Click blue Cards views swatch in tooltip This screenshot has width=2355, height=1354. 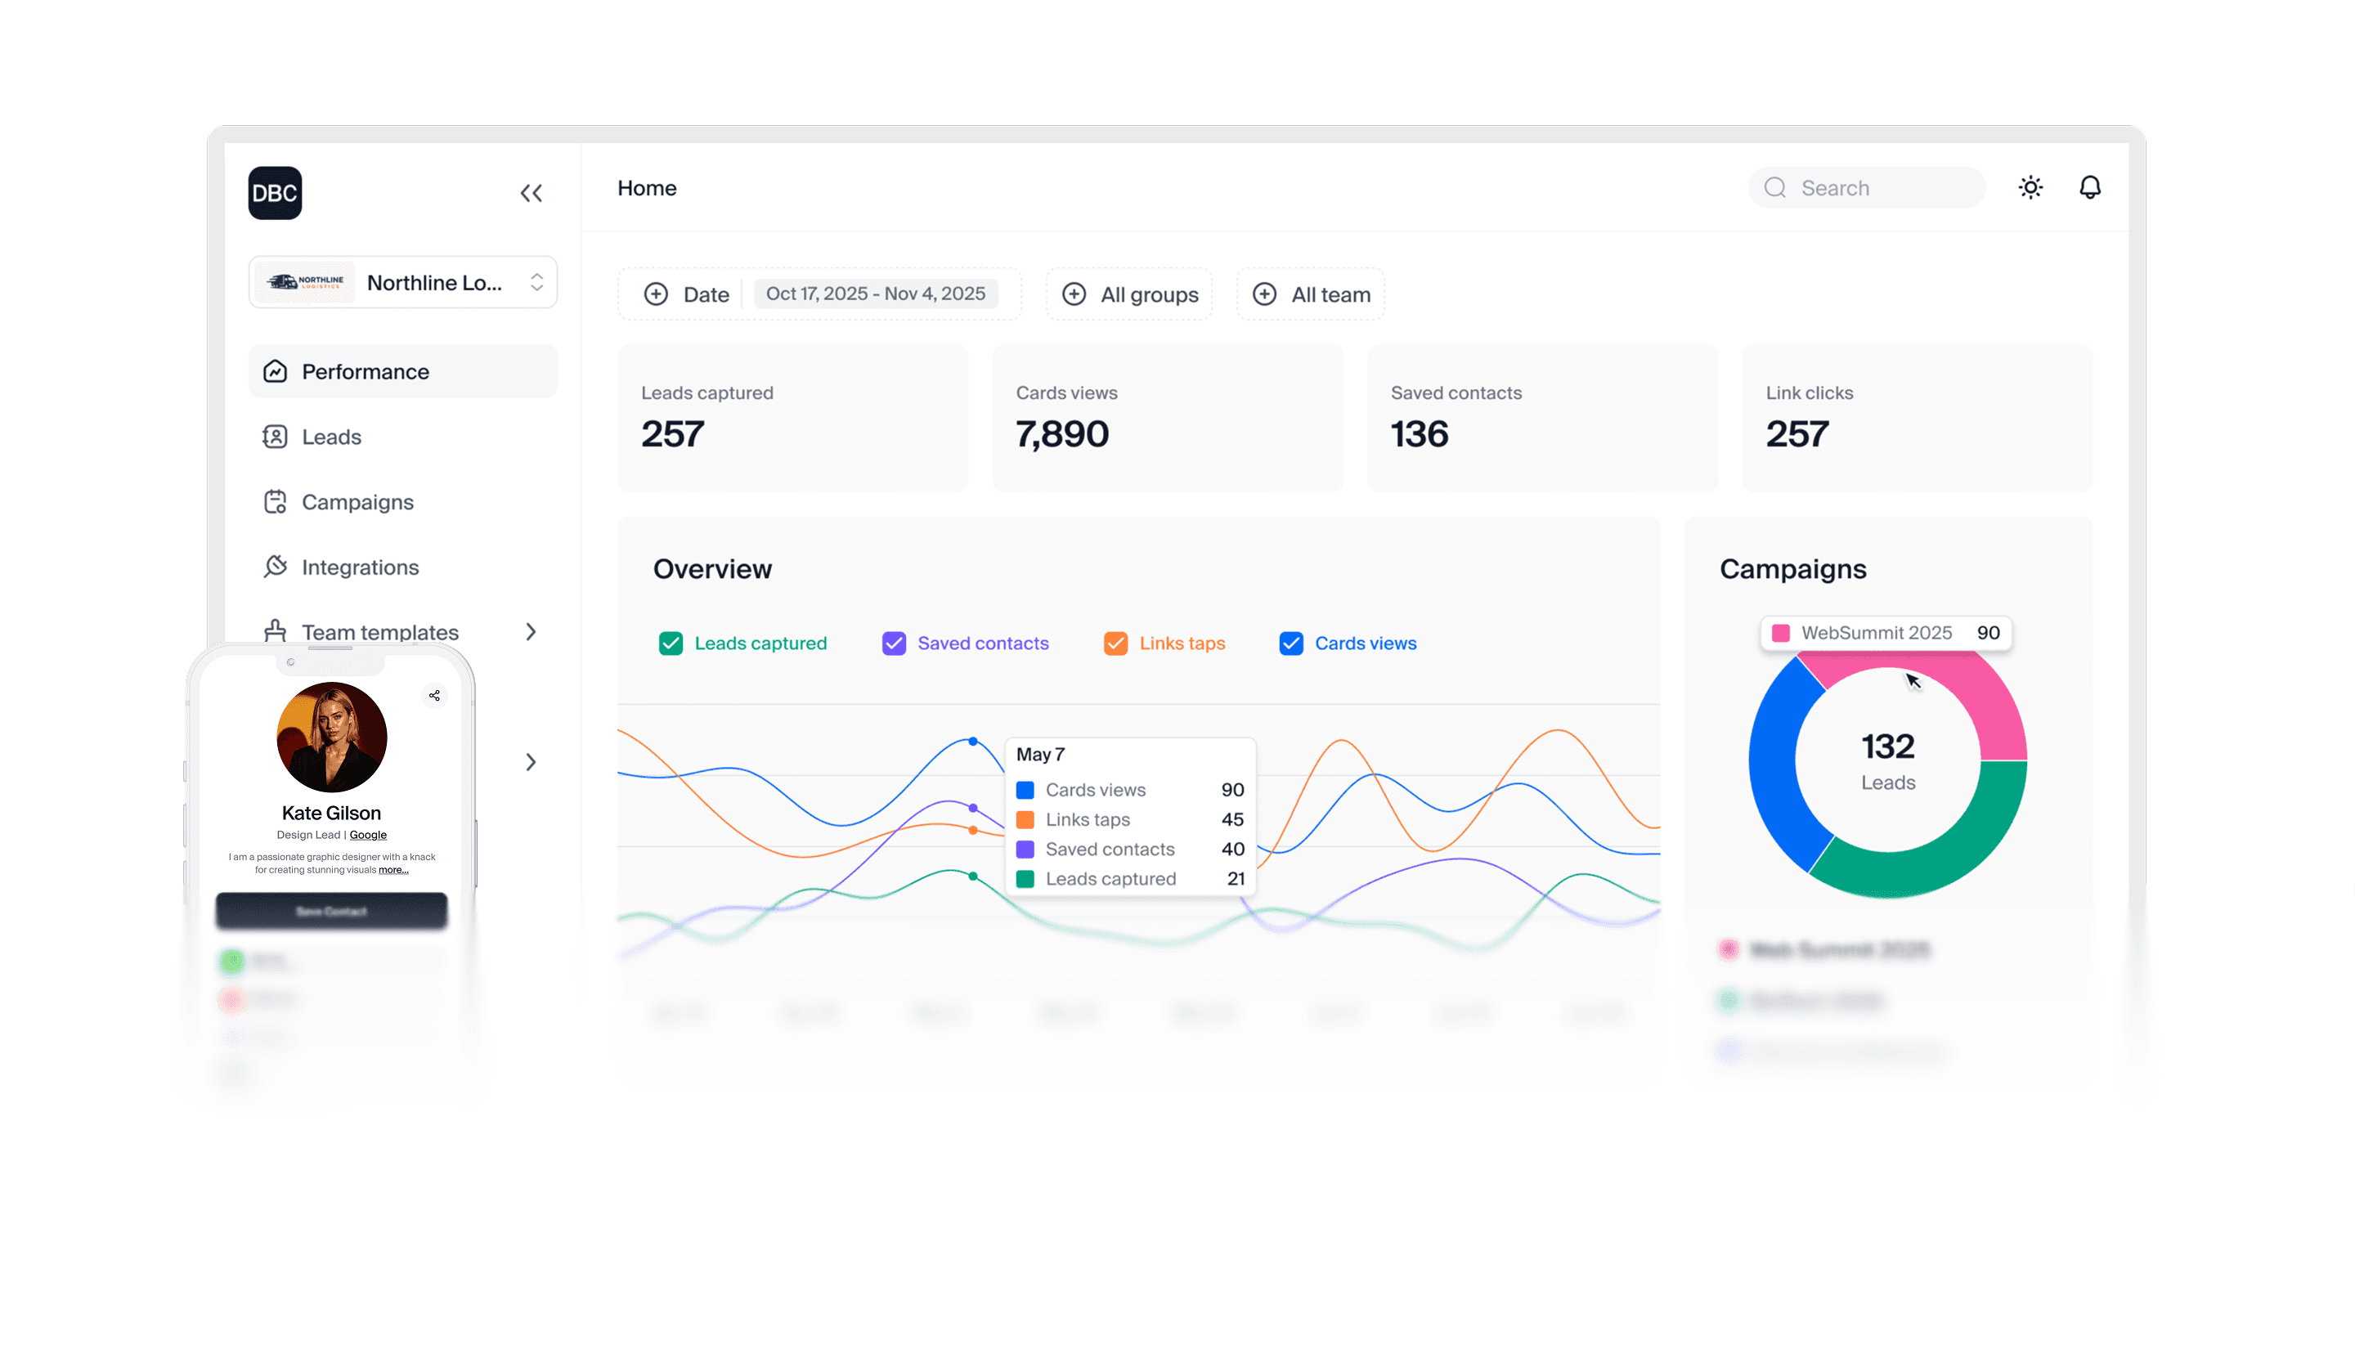pyautogui.click(x=1025, y=790)
